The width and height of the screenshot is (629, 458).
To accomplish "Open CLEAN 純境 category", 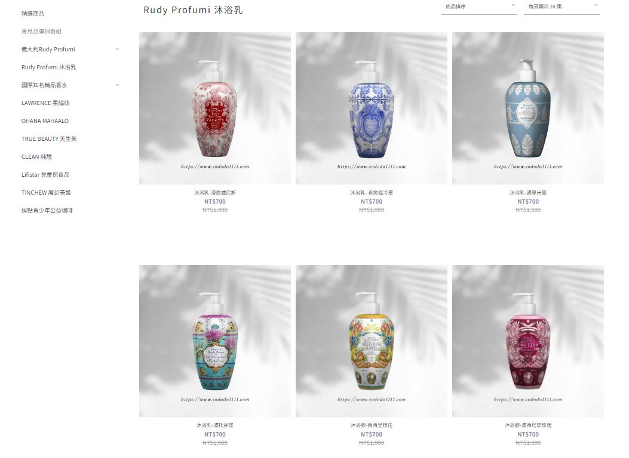I will (x=36, y=157).
